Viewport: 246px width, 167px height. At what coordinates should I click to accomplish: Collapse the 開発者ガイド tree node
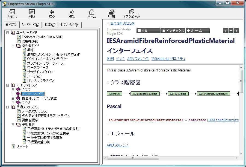[13, 46]
